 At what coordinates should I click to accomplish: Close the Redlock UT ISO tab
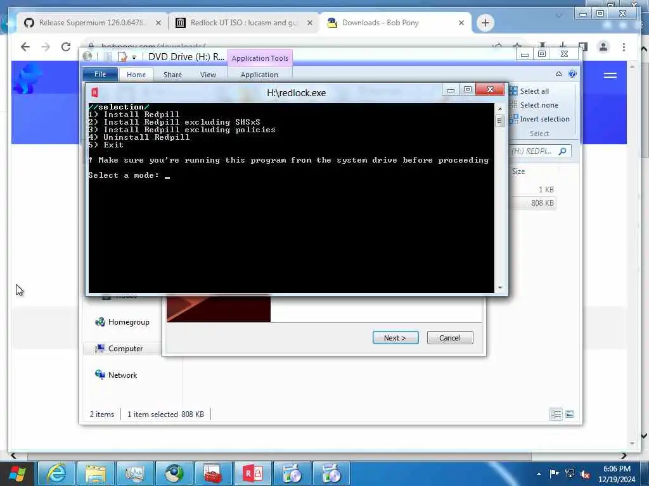pyautogui.click(x=309, y=23)
